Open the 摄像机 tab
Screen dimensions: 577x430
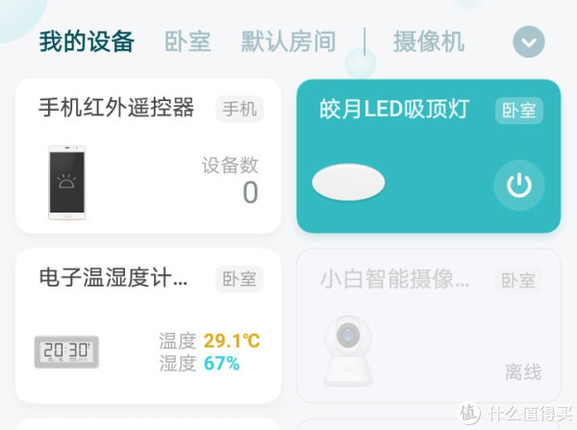pyautogui.click(x=429, y=41)
